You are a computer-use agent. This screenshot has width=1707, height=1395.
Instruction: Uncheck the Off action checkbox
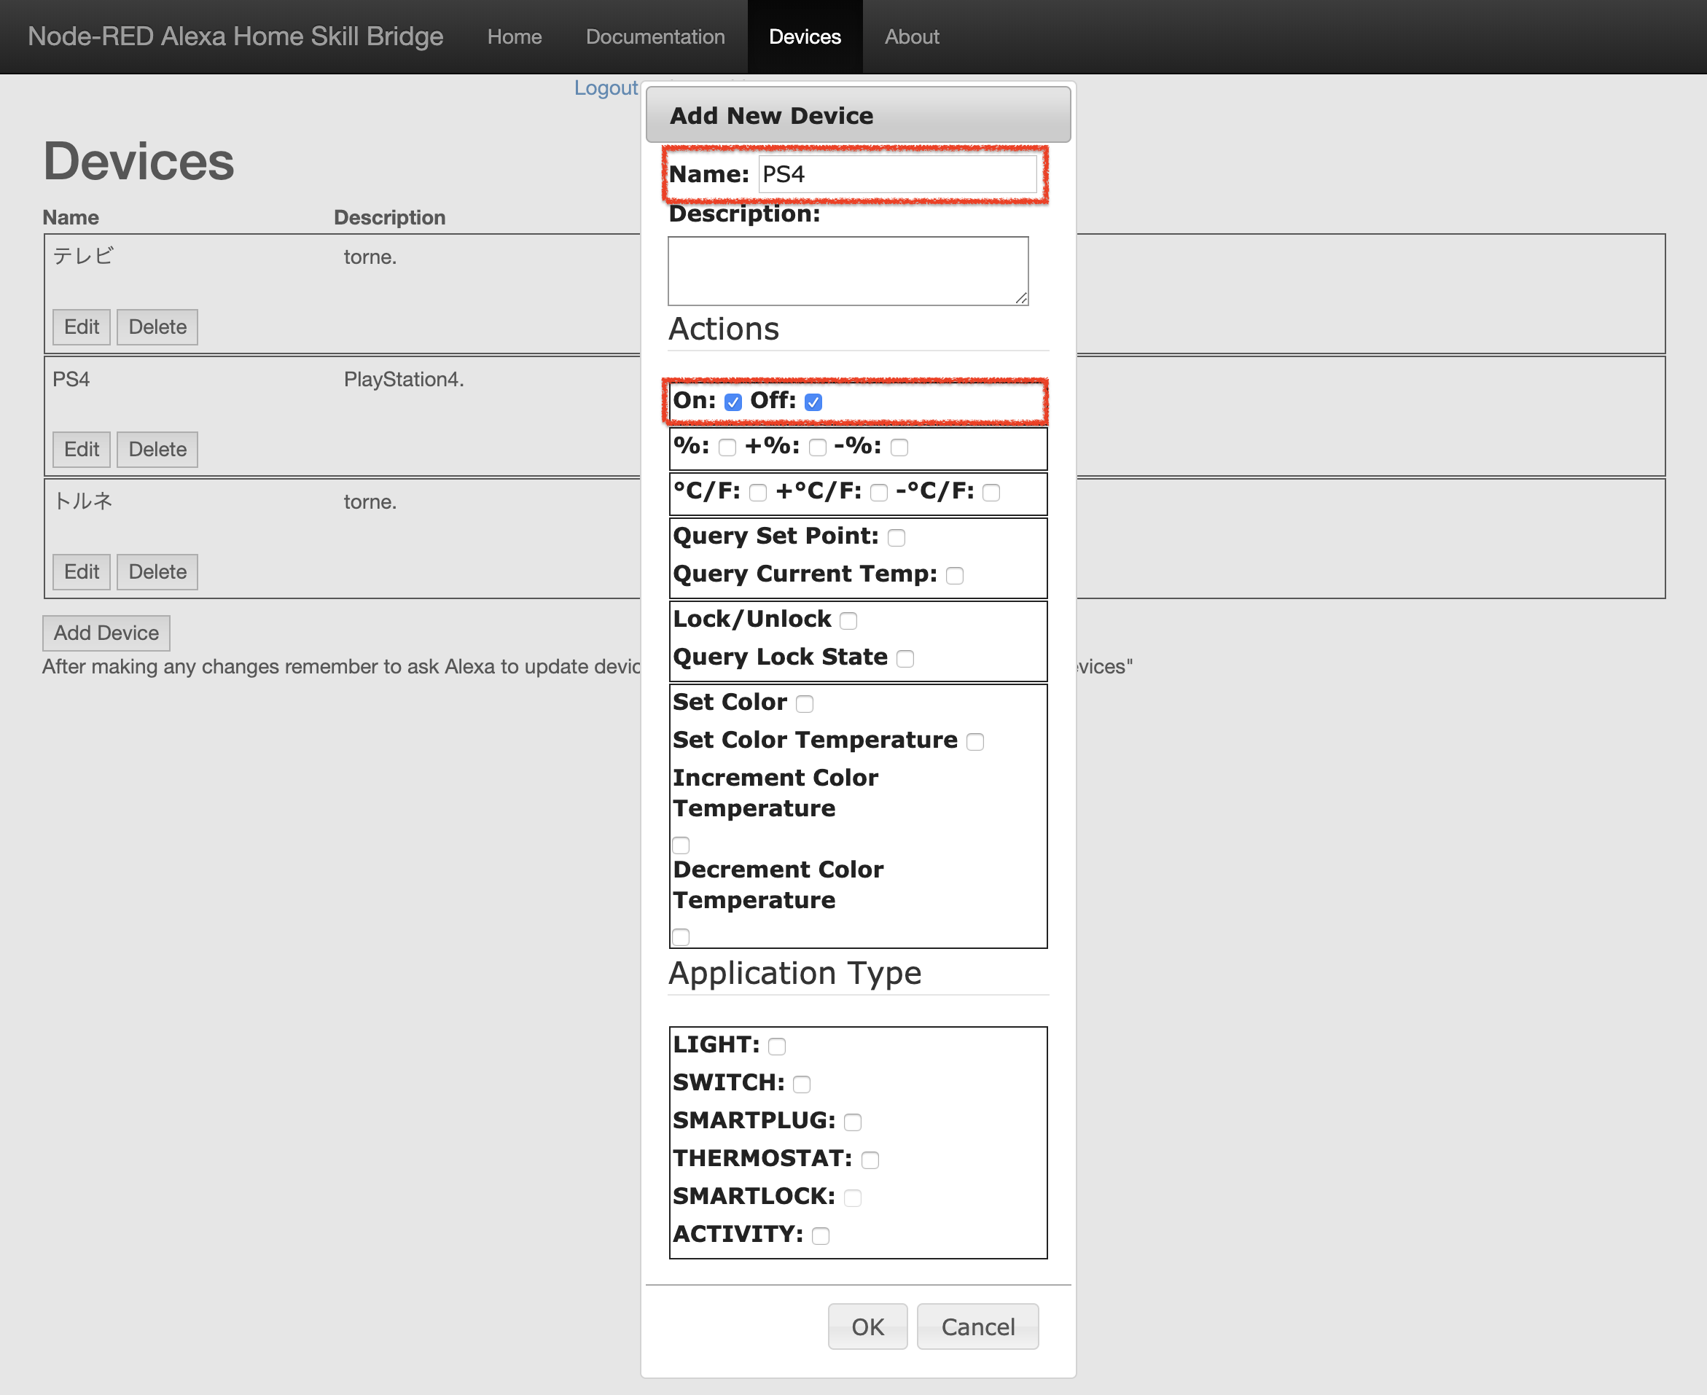813,402
